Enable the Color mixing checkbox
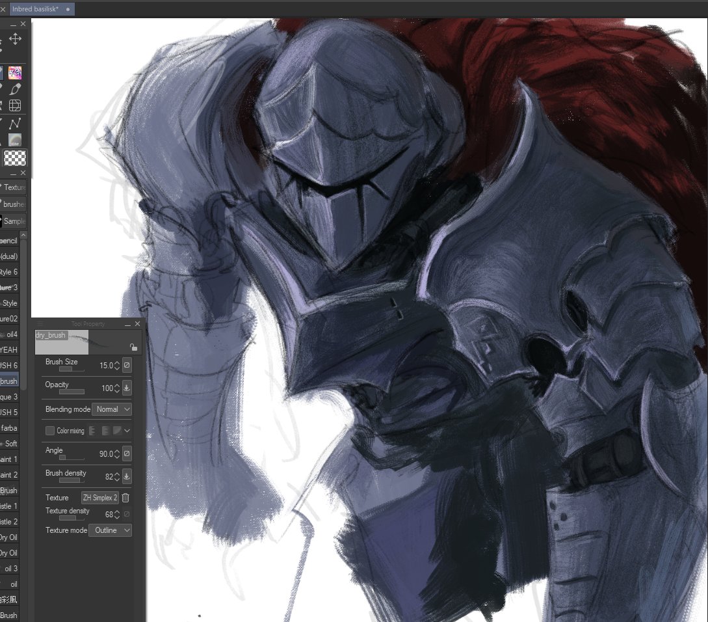Viewport: 708px width, 622px height. 50,431
